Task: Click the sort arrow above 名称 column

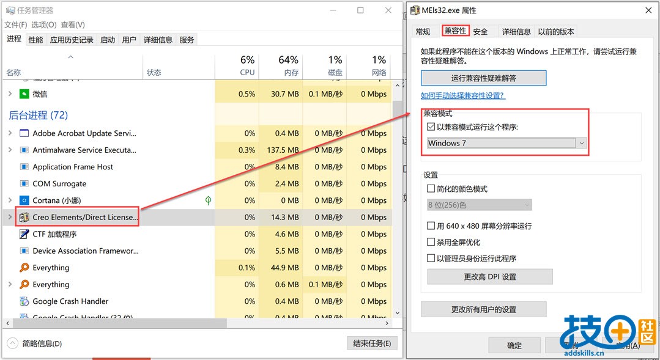Action: point(71,57)
